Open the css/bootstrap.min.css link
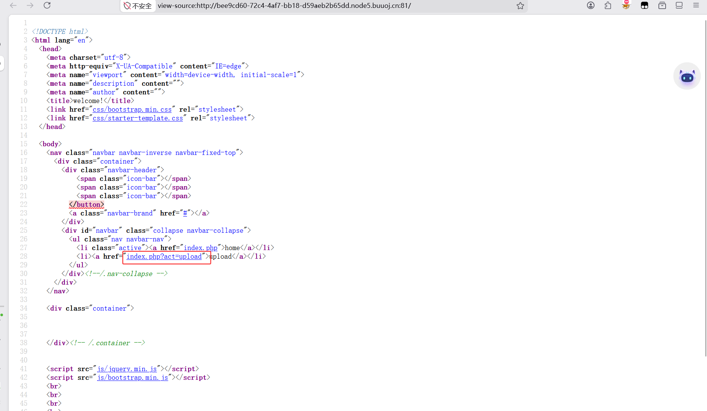 tap(132, 109)
